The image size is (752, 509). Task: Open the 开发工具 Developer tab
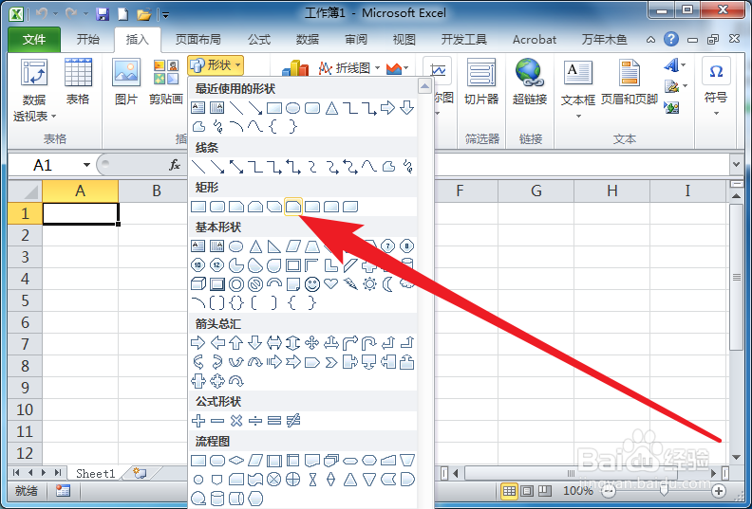pos(463,39)
